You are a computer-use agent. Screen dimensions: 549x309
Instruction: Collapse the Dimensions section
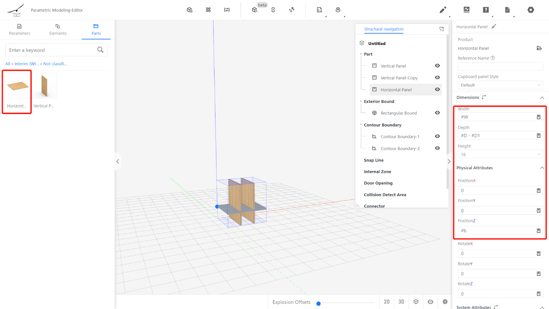pos(542,98)
